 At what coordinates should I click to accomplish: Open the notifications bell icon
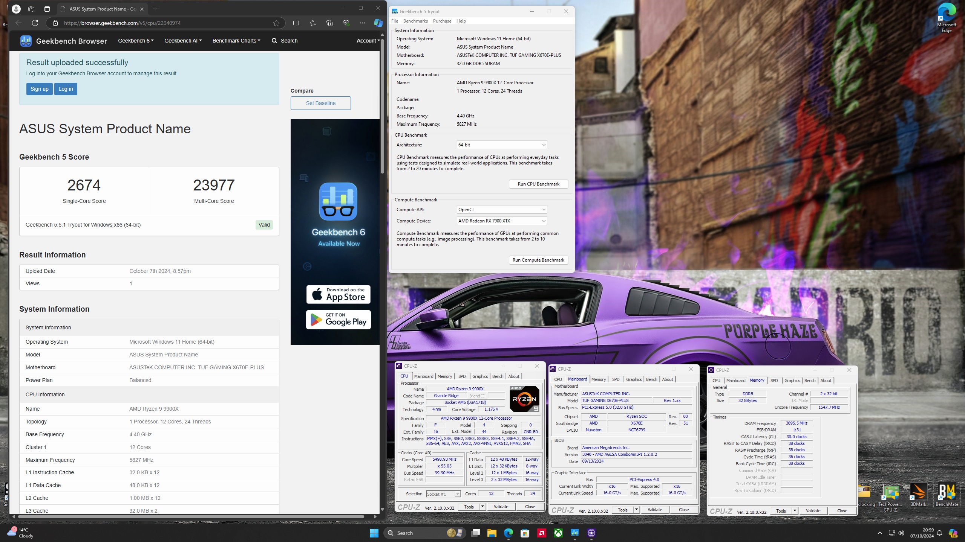(x=939, y=533)
